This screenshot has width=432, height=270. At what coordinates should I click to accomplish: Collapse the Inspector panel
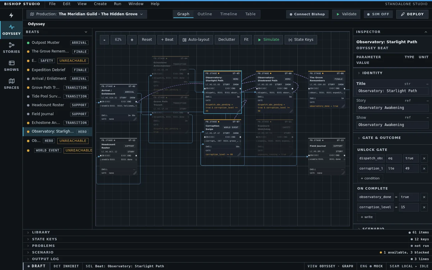tap(426, 32)
